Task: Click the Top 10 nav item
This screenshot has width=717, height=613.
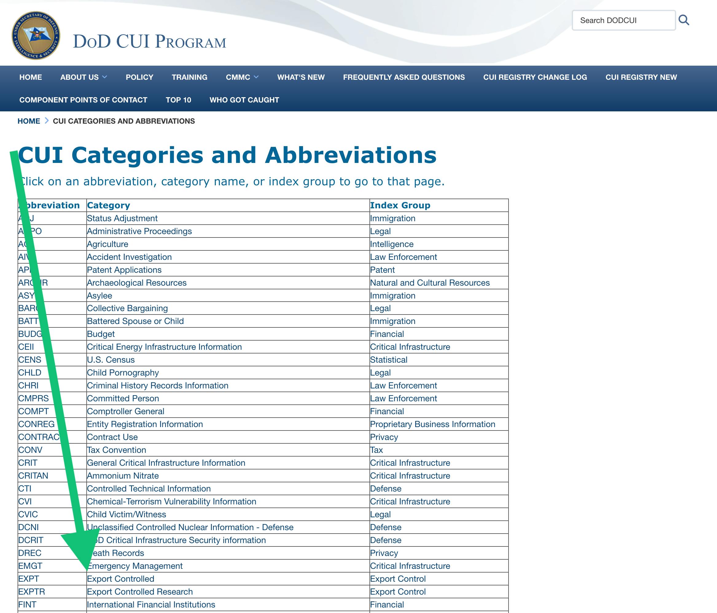Action: pyautogui.click(x=178, y=100)
